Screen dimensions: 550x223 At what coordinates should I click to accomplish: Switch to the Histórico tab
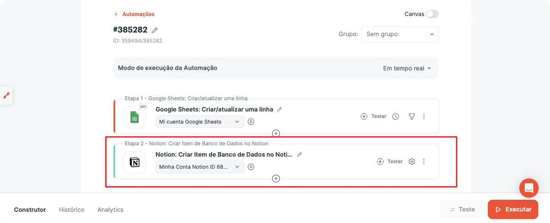pyautogui.click(x=71, y=210)
